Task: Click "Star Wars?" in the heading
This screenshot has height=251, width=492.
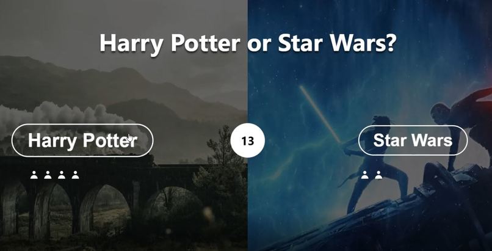Action: pos(336,43)
